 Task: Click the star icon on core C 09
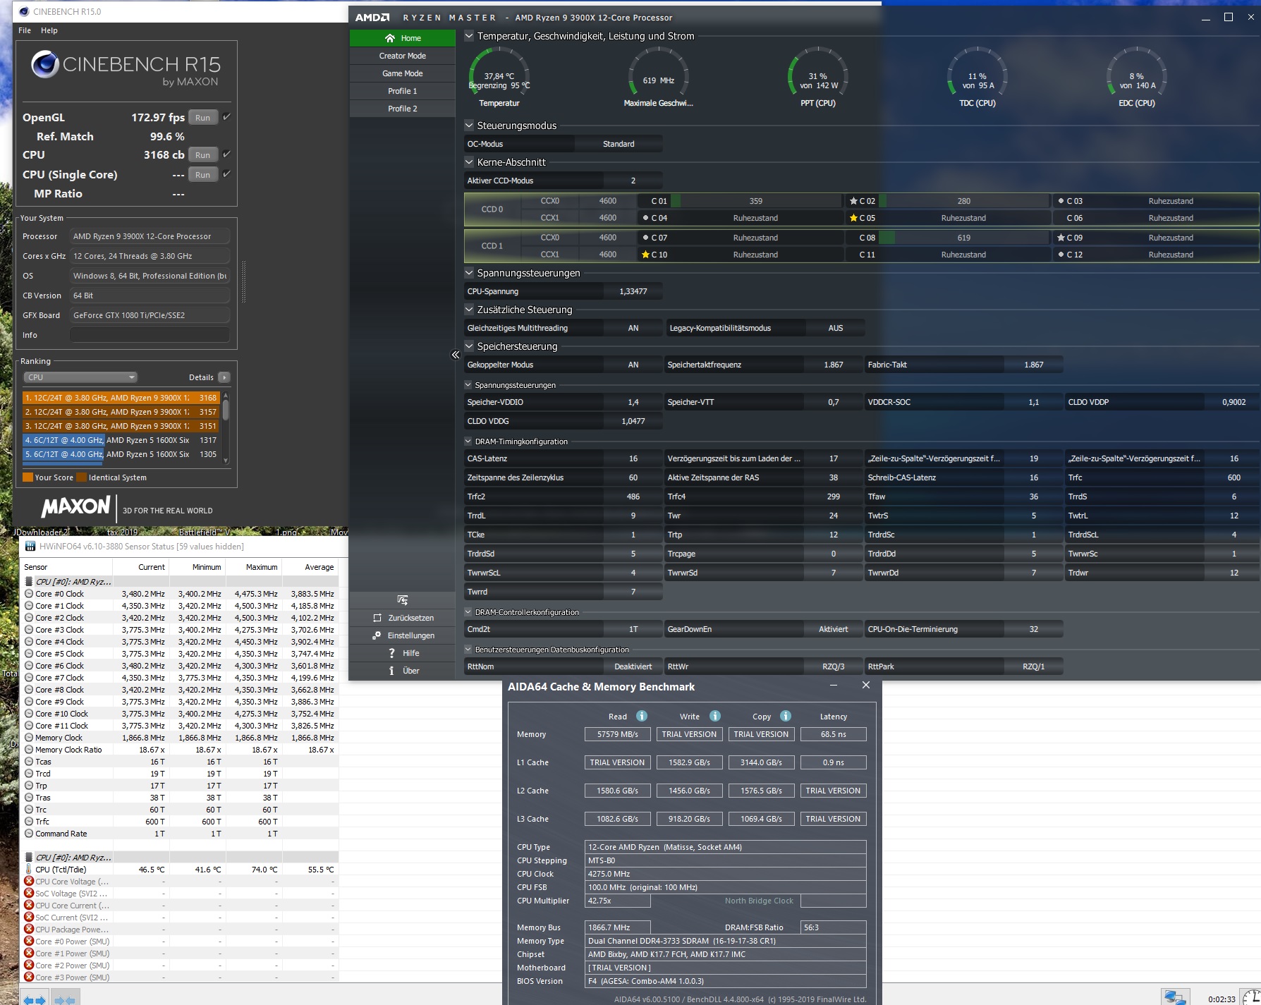click(x=1061, y=238)
